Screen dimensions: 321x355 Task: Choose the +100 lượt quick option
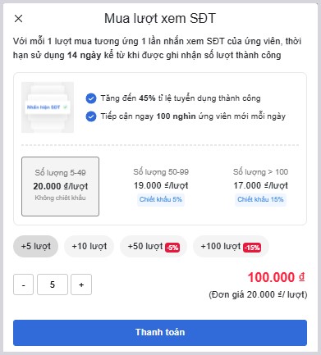(x=231, y=246)
